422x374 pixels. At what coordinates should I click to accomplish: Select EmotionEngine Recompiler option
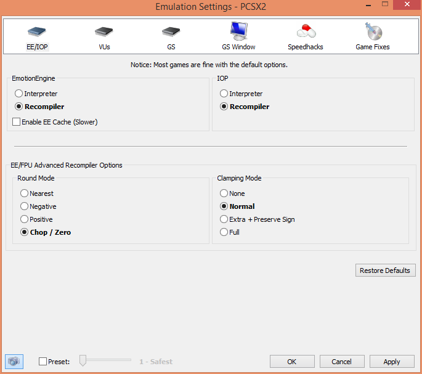pyautogui.click(x=39, y=107)
